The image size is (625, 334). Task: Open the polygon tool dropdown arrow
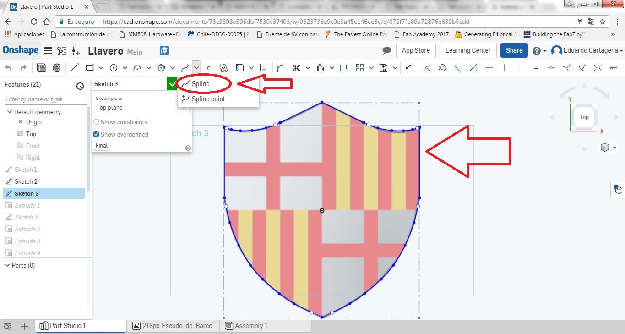point(172,68)
